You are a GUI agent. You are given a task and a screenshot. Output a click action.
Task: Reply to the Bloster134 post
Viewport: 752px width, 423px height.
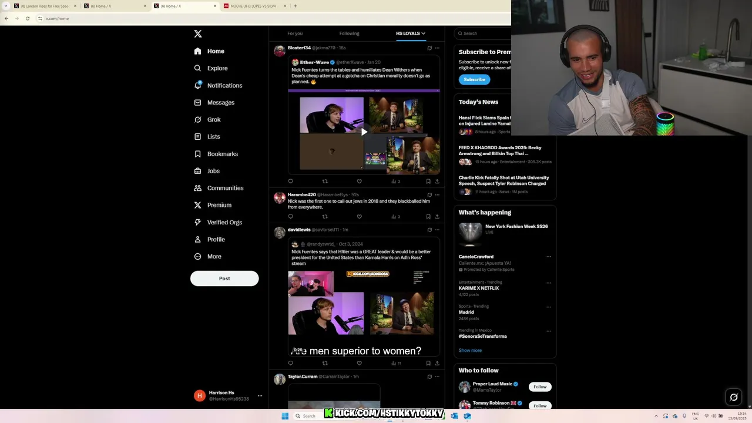[x=290, y=182]
